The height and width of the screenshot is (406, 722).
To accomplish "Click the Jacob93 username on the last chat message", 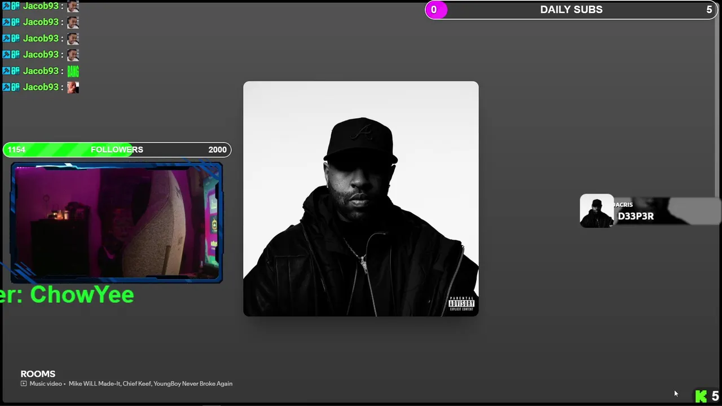I will pyautogui.click(x=41, y=87).
